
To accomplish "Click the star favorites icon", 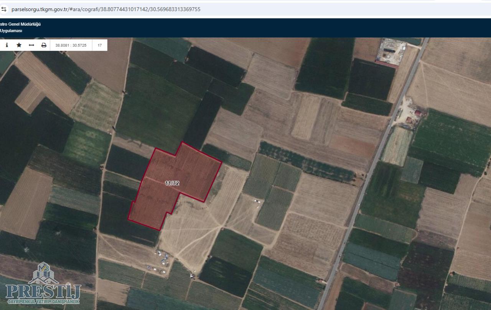I will (x=19, y=45).
